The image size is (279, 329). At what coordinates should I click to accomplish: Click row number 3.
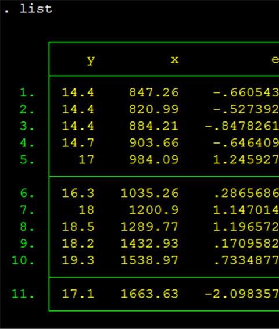point(27,126)
